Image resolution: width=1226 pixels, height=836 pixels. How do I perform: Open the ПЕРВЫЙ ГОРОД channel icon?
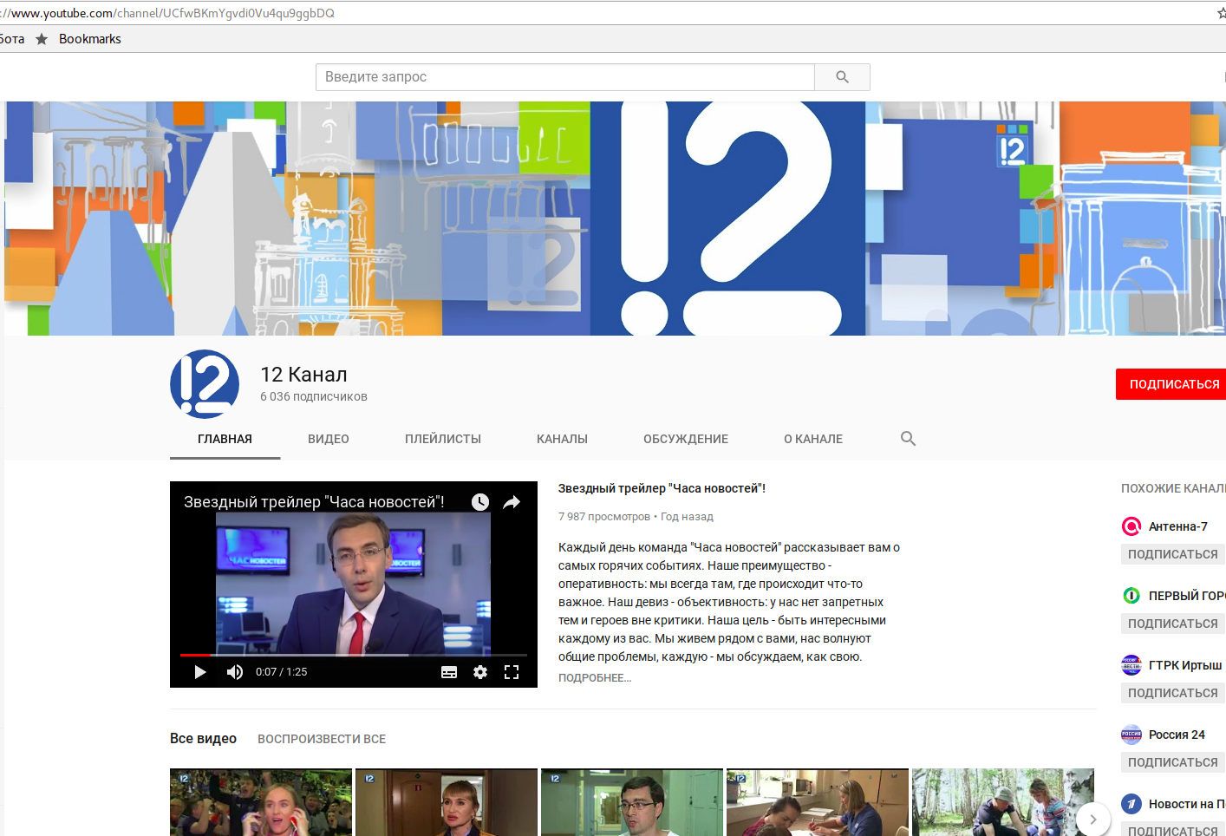1131,596
